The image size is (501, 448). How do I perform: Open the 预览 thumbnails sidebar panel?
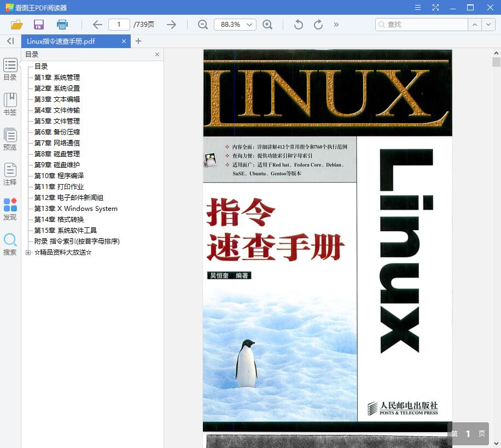pos(10,139)
